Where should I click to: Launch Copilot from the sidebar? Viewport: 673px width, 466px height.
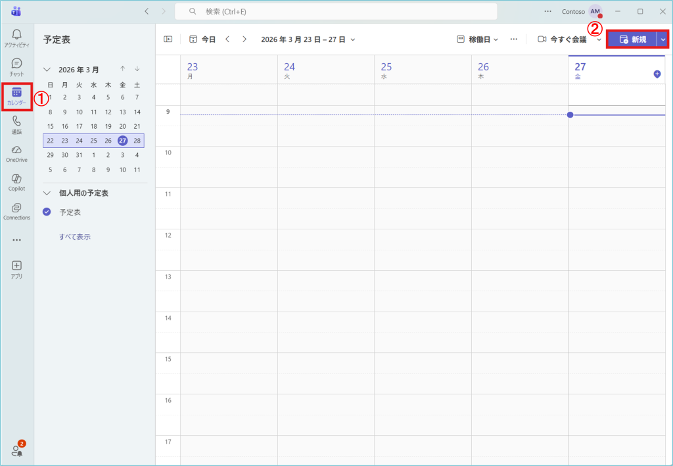[16, 182]
